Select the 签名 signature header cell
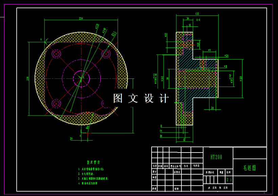Screen dimensions: 278x196 [186, 166]
